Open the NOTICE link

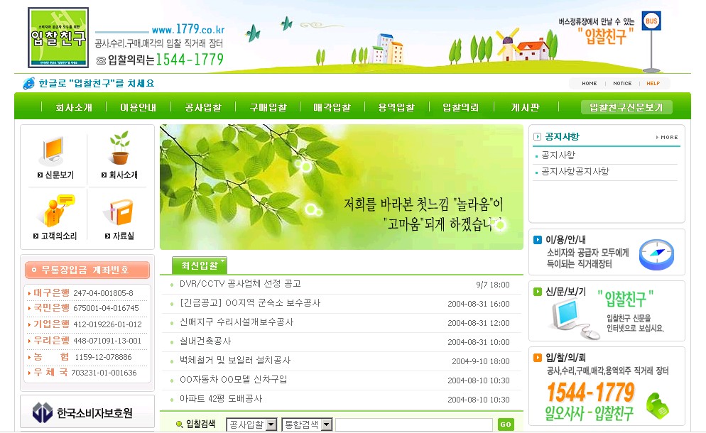tap(622, 83)
